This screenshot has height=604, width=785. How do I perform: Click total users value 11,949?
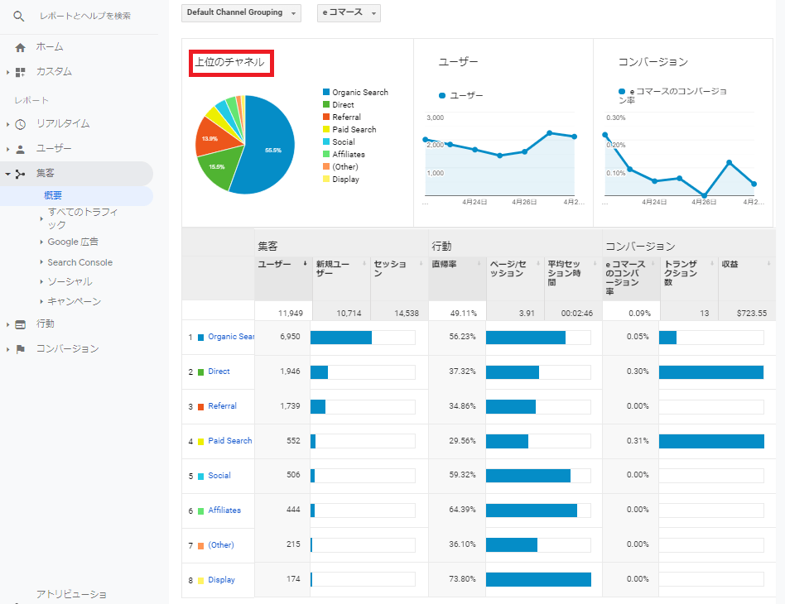[291, 314]
